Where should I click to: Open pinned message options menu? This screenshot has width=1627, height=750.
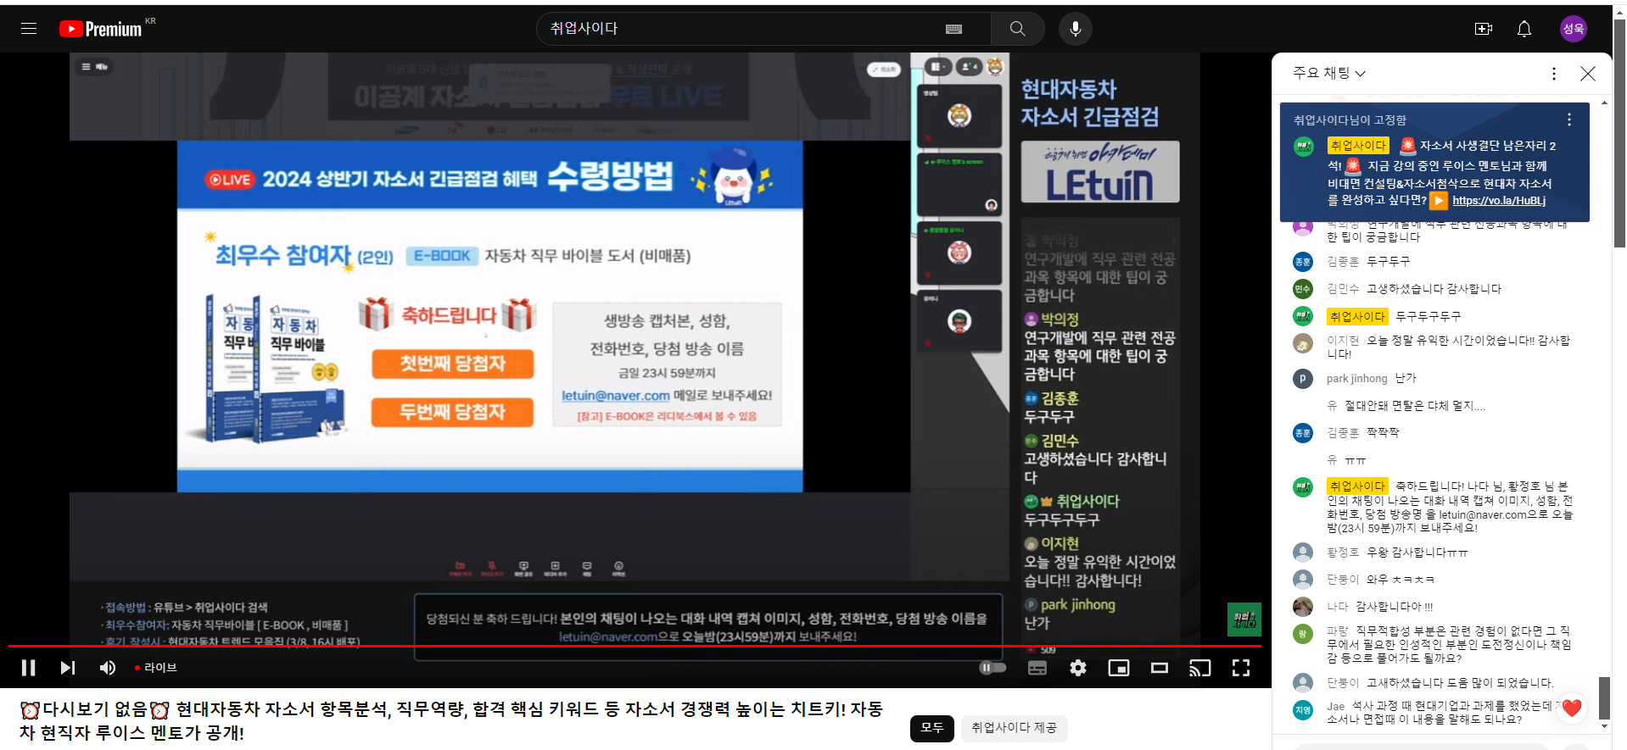pos(1569,119)
